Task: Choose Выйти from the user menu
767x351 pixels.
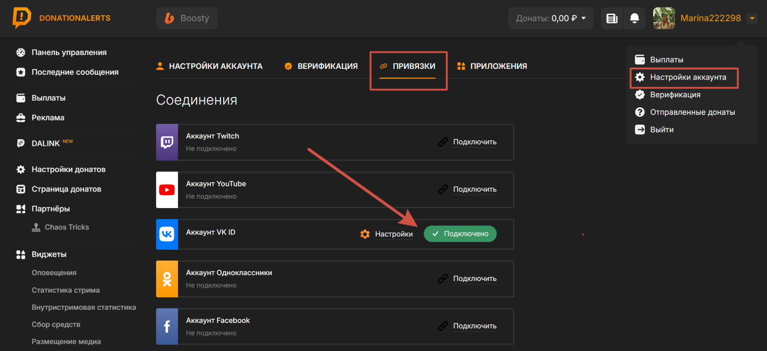Action: [x=661, y=130]
